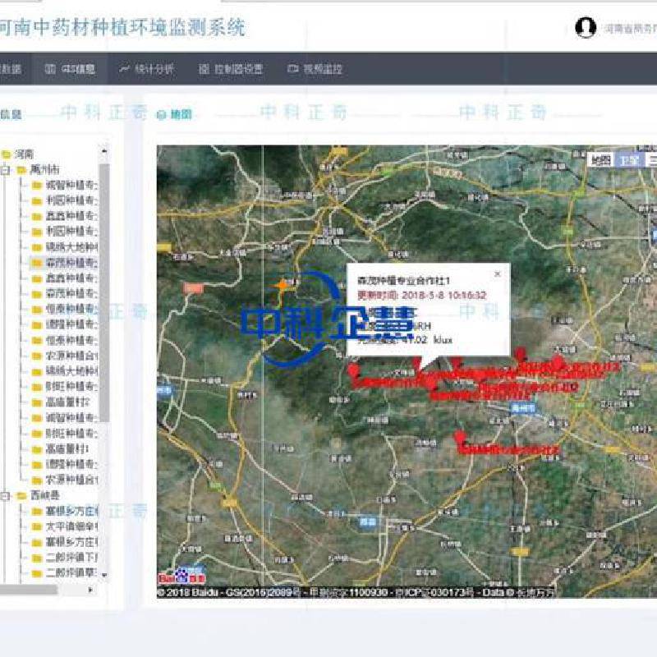Collapse the 西峡县 tree node

(x=6, y=495)
